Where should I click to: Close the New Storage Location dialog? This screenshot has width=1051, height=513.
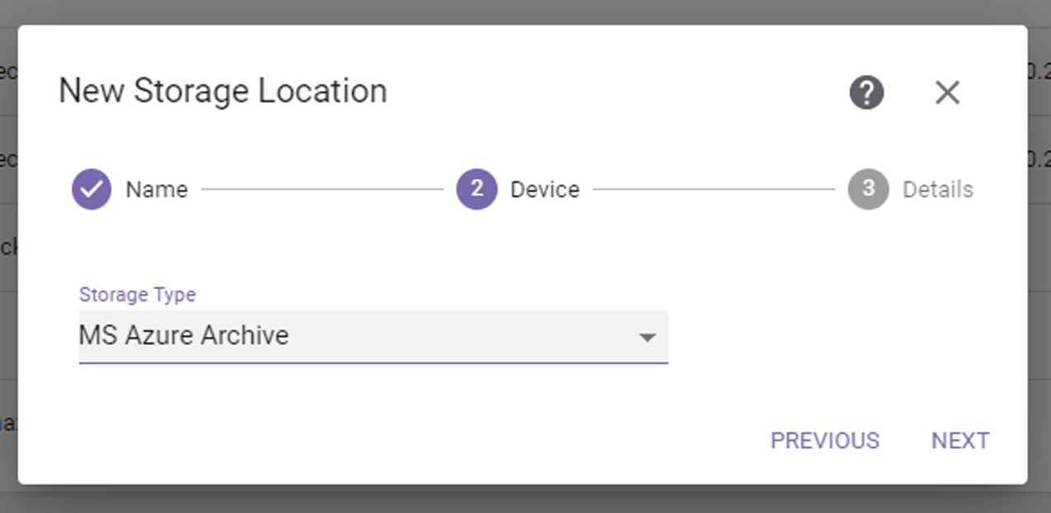tap(948, 92)
